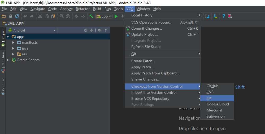Viewport: 265px width, 134px height.
Task: Select Mercurial checkout option
Action: coord(217,110)
